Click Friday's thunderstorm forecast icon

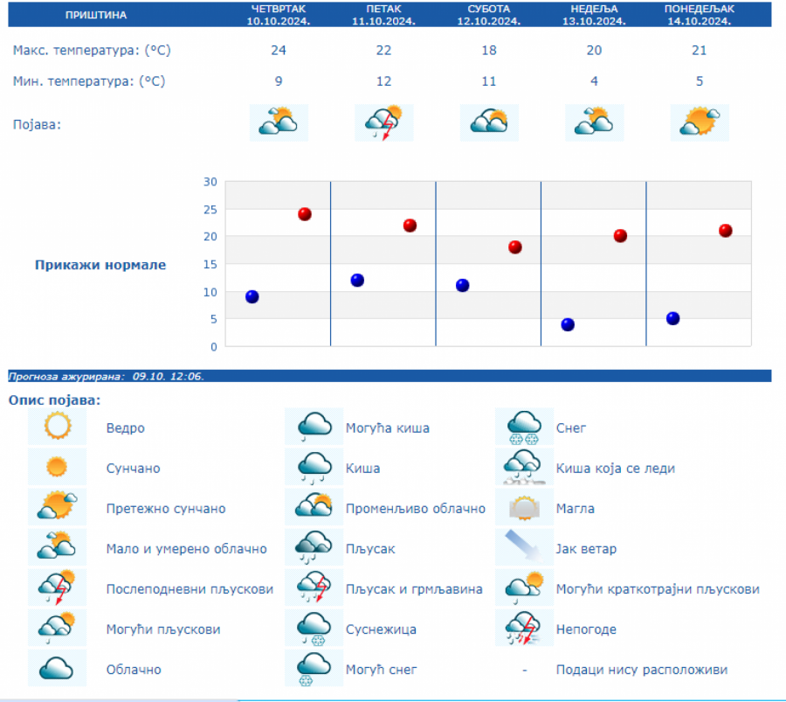384,122
